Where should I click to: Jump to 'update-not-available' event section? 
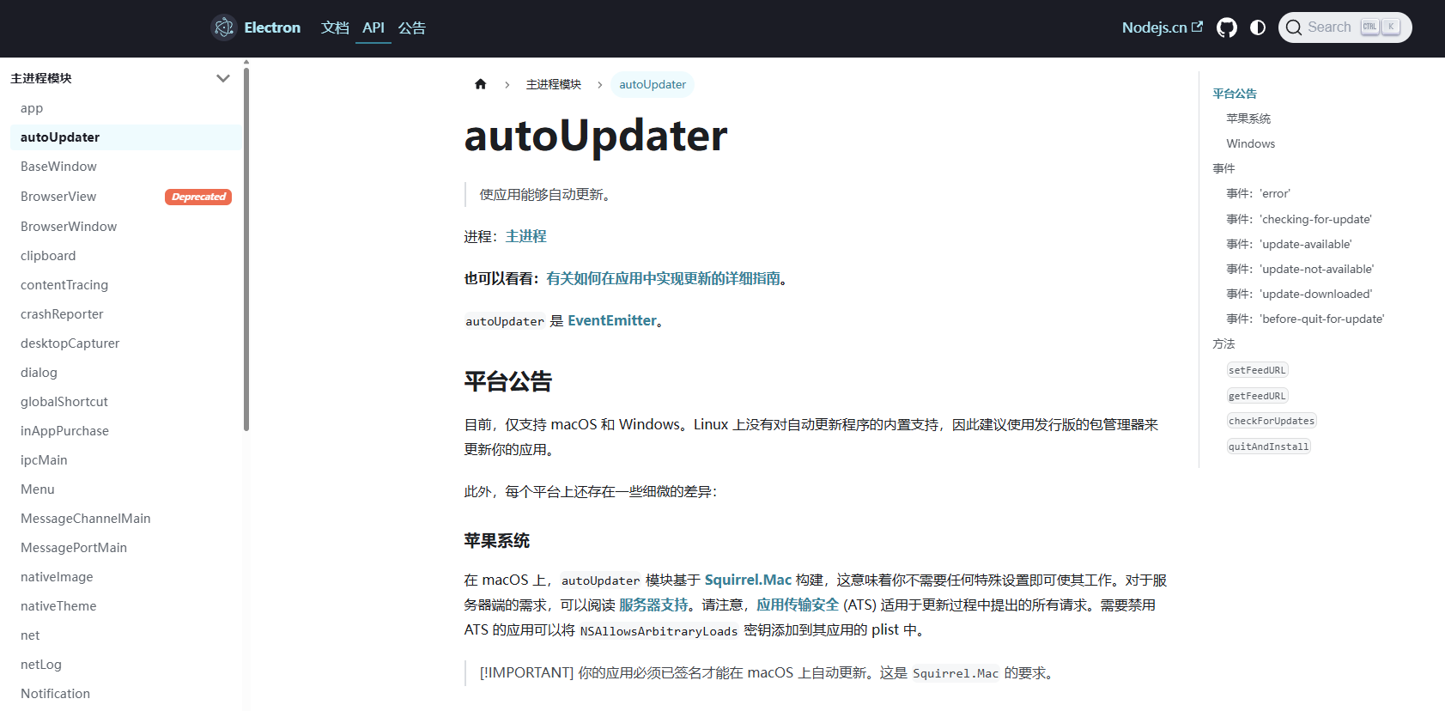(1300, 269)
